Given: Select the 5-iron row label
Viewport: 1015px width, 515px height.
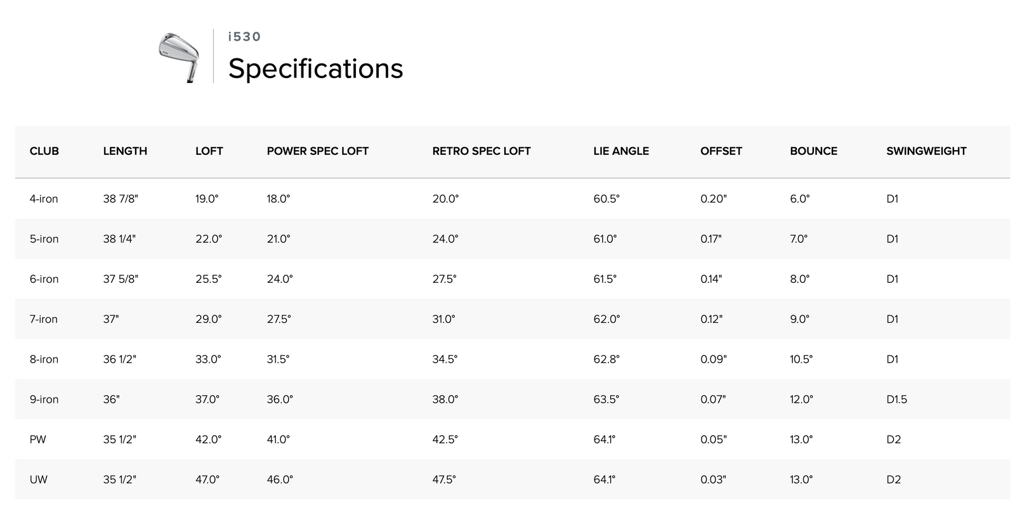Looking at the screenshot, I should click(44, 239).
